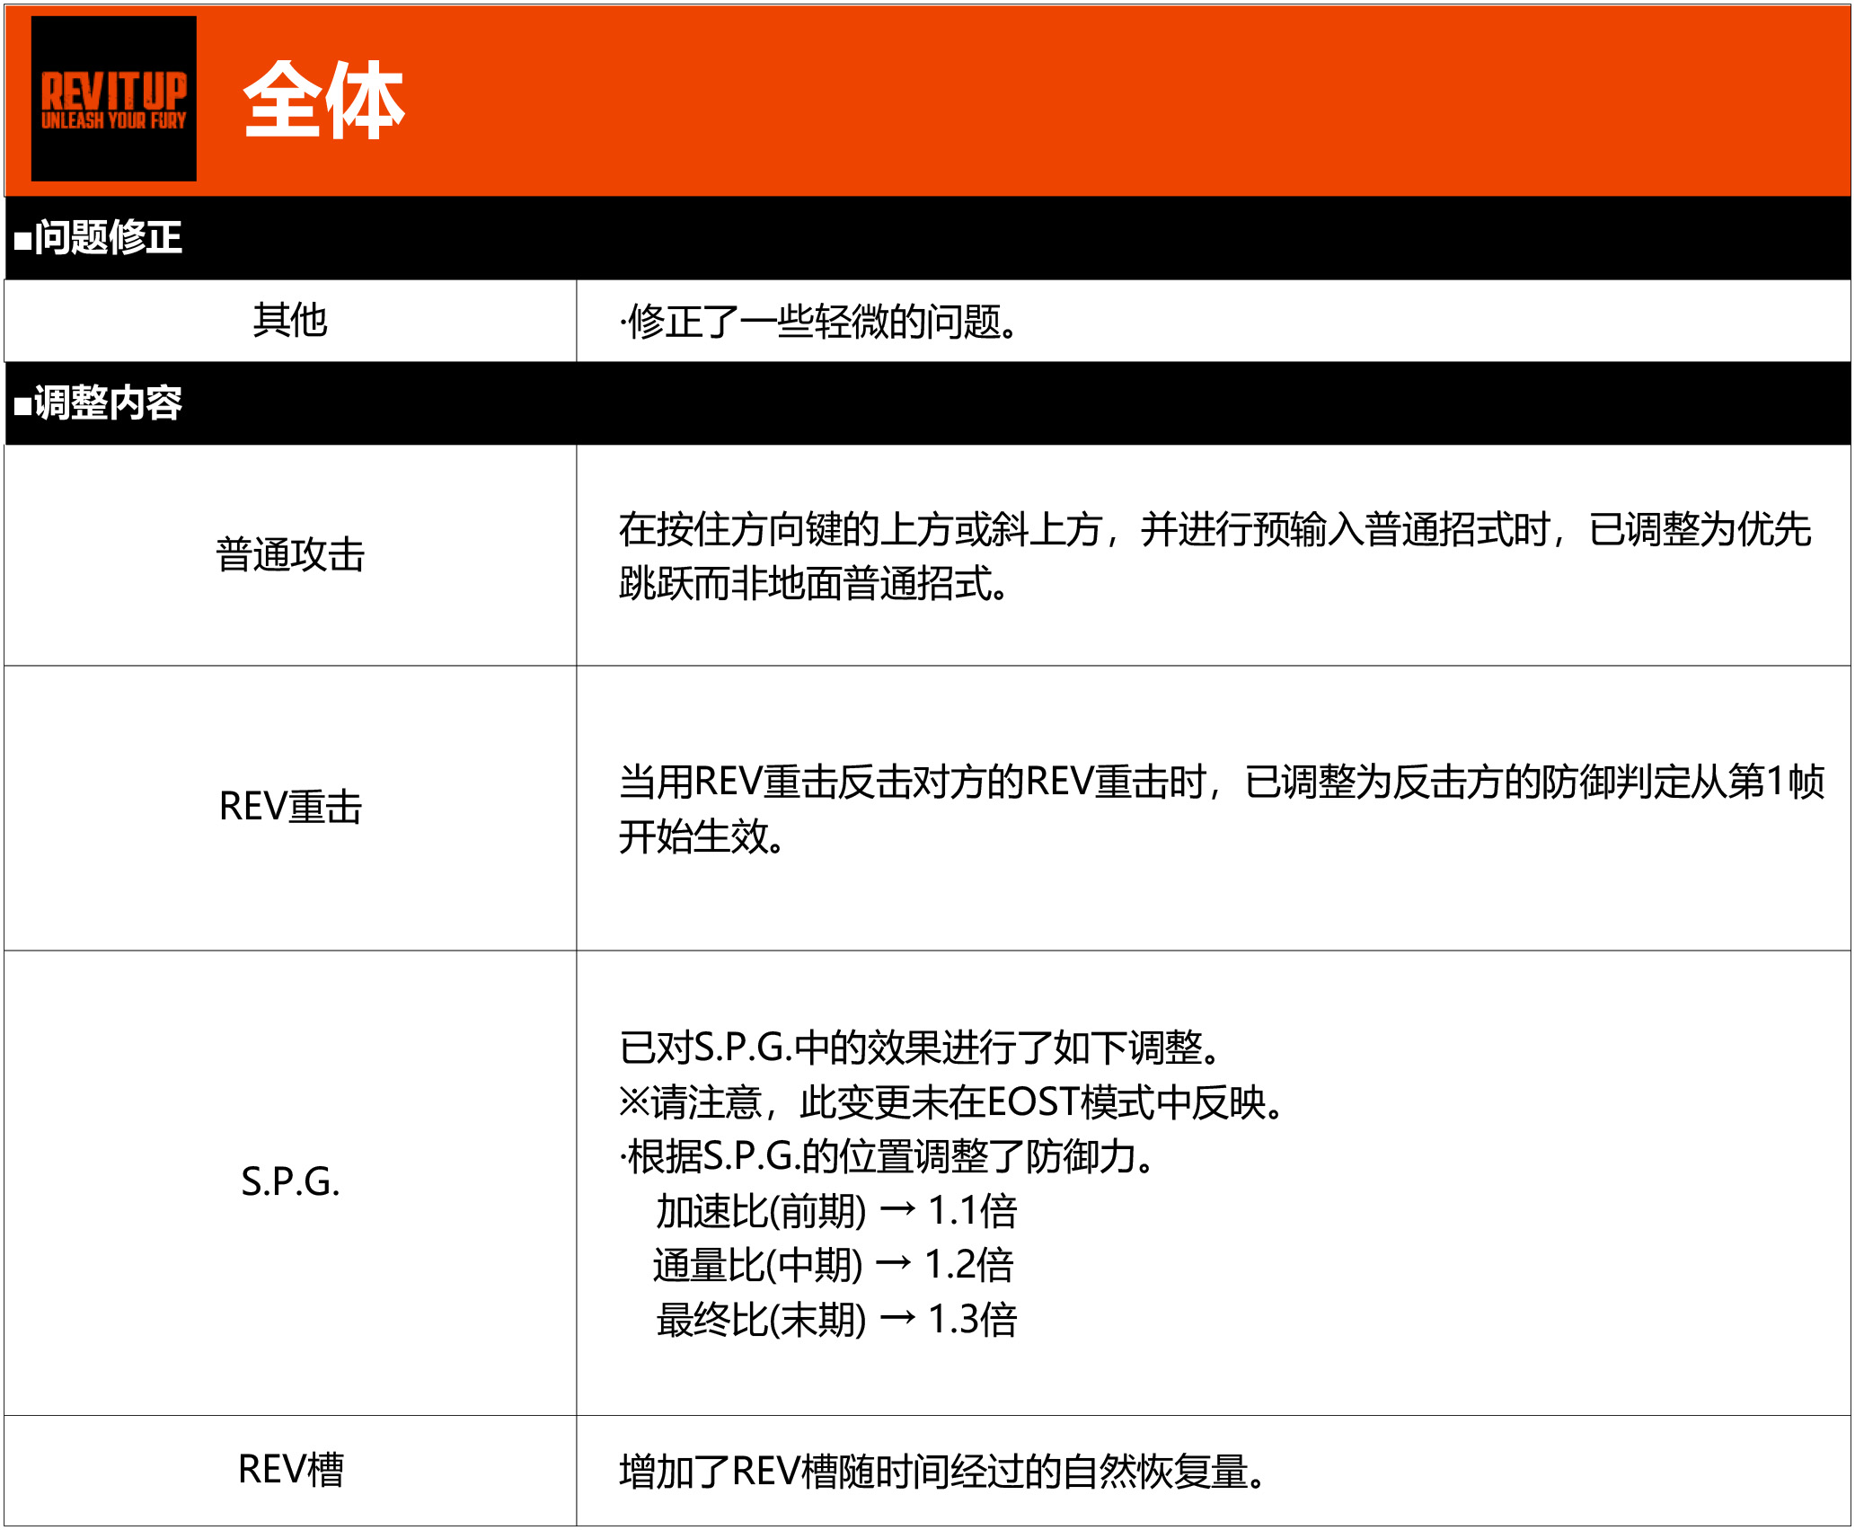Image resolution: width=1855 pixels, height=1530 pixels.
Task: Click the 最终比(末期) 1.3倍 line
Action: (x=835, y=1320)
